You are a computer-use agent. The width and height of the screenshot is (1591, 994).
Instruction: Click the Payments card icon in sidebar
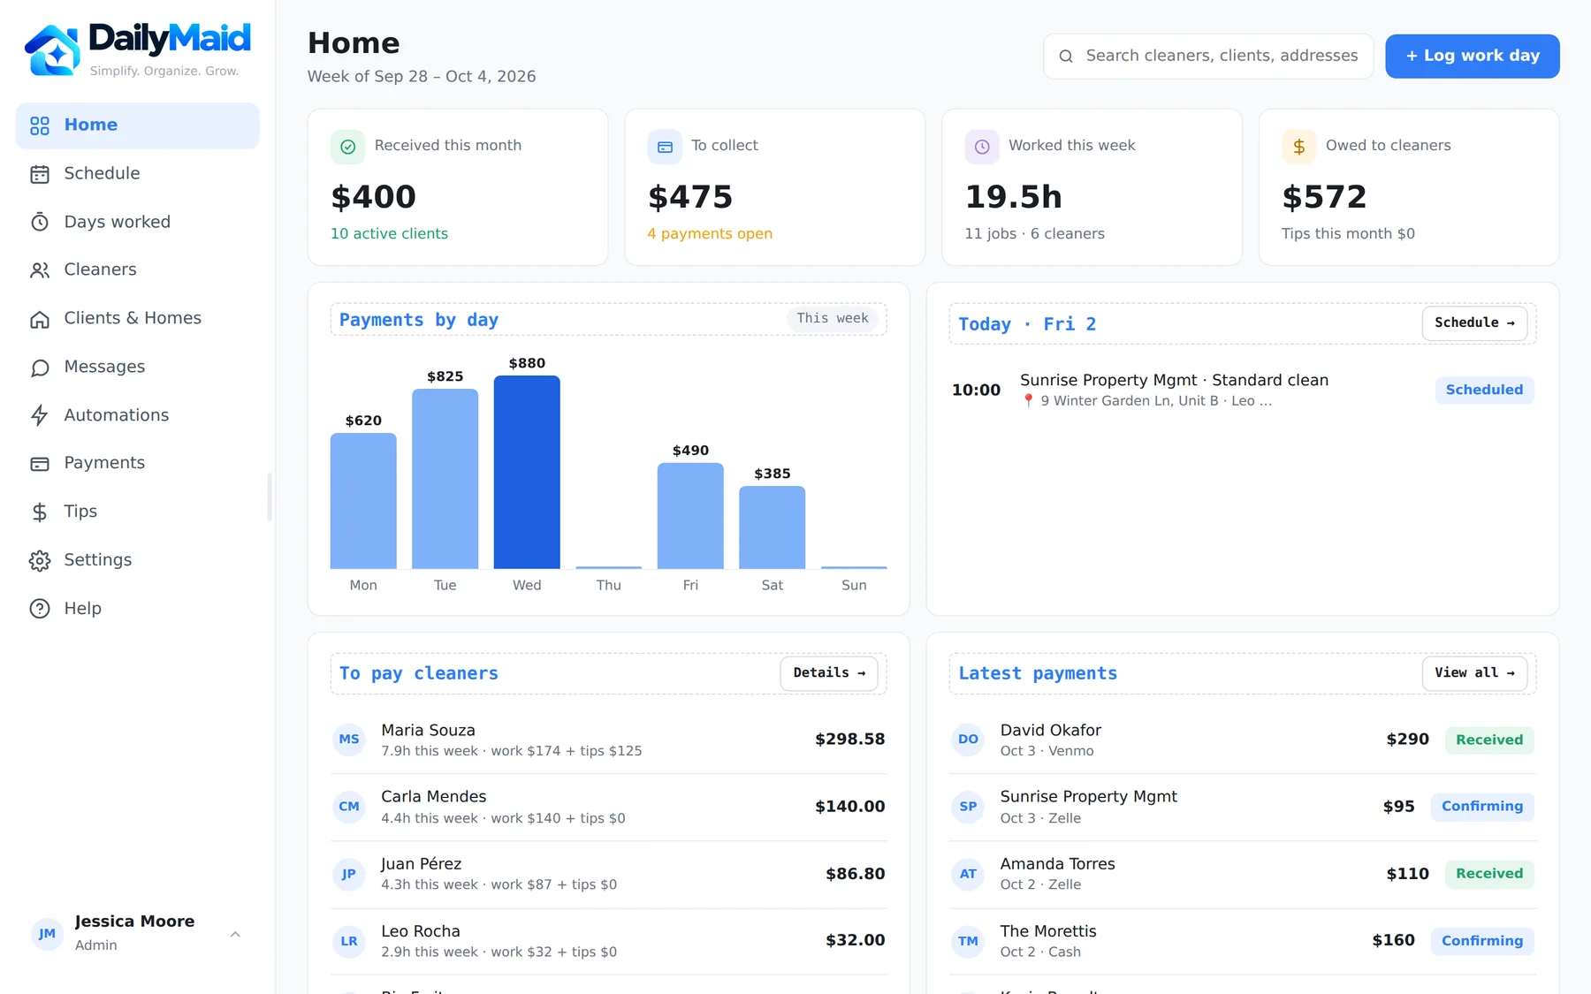coord(40,464)
